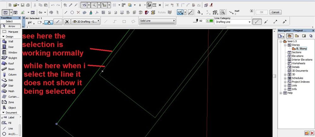Viewport: 315px width, 137px height.
Task: Cut selection with the scissors icon
Action: pos(35,5)
